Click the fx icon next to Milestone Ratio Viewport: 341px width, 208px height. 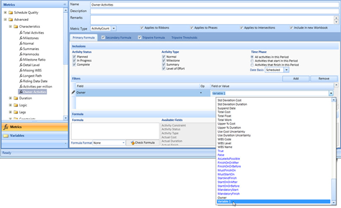(21, 60)
